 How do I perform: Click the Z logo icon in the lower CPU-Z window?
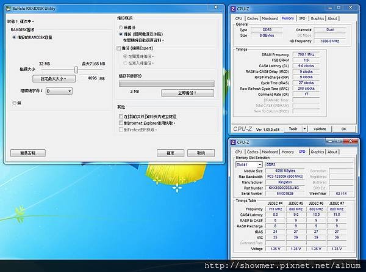click(x=233, y=142)
